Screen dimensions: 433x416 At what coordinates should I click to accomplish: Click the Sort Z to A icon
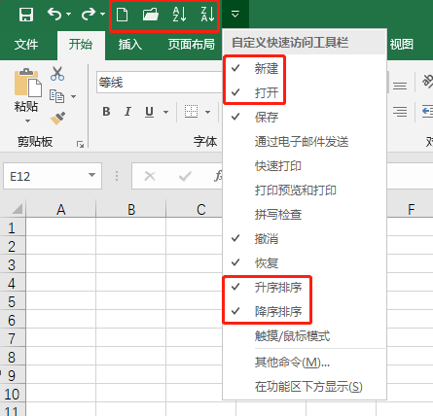pyautogui.click(x=207, y=15)
